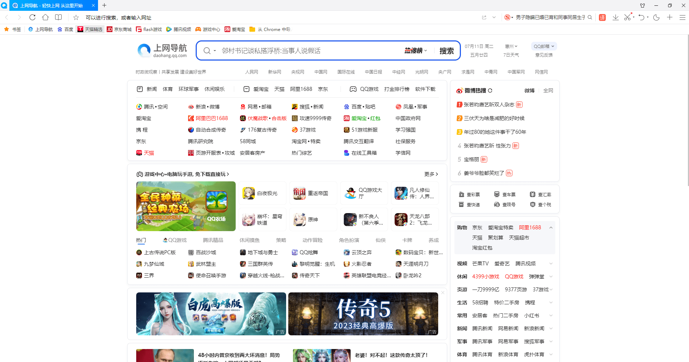The width and height of the screenshot is (689, 362).
Task: Open 天龙八部2 game tile
Action: [415, 220]
